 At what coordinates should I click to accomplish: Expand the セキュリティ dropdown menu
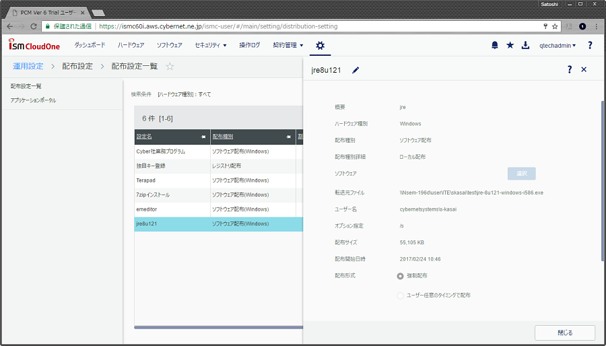click(211, 45)
